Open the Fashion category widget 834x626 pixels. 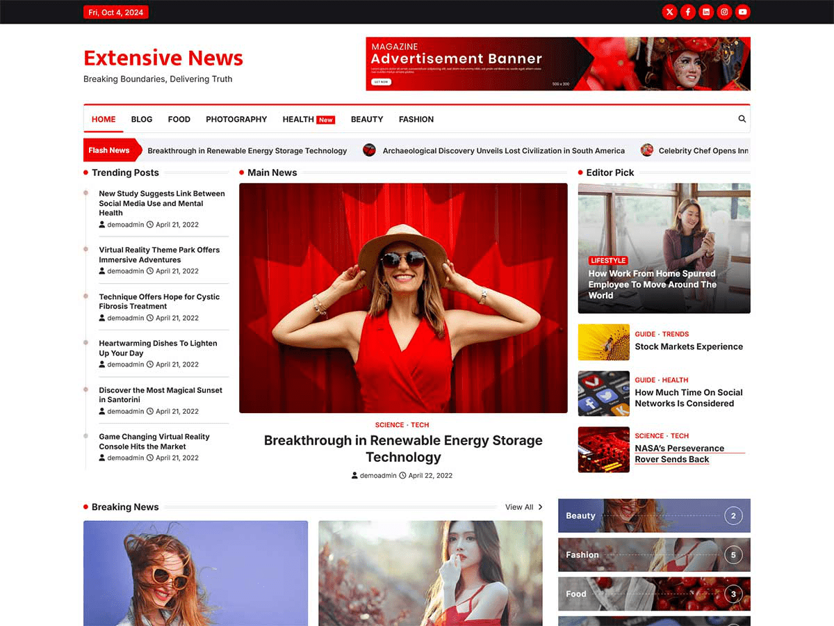pyautogui.click(x=653, y=554)
